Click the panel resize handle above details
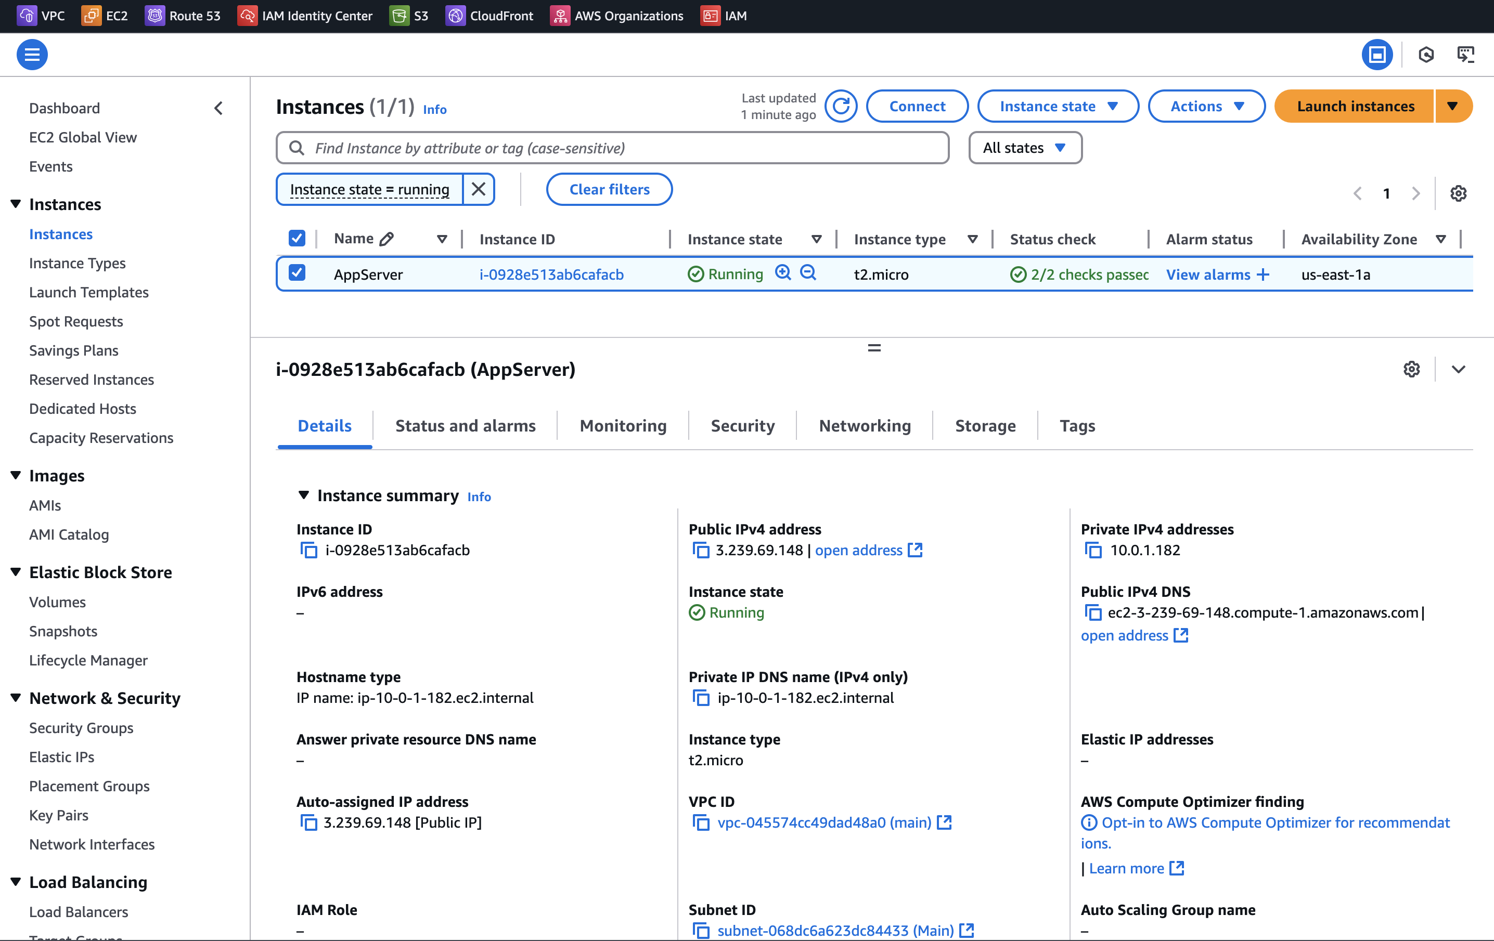 [873, 348]
